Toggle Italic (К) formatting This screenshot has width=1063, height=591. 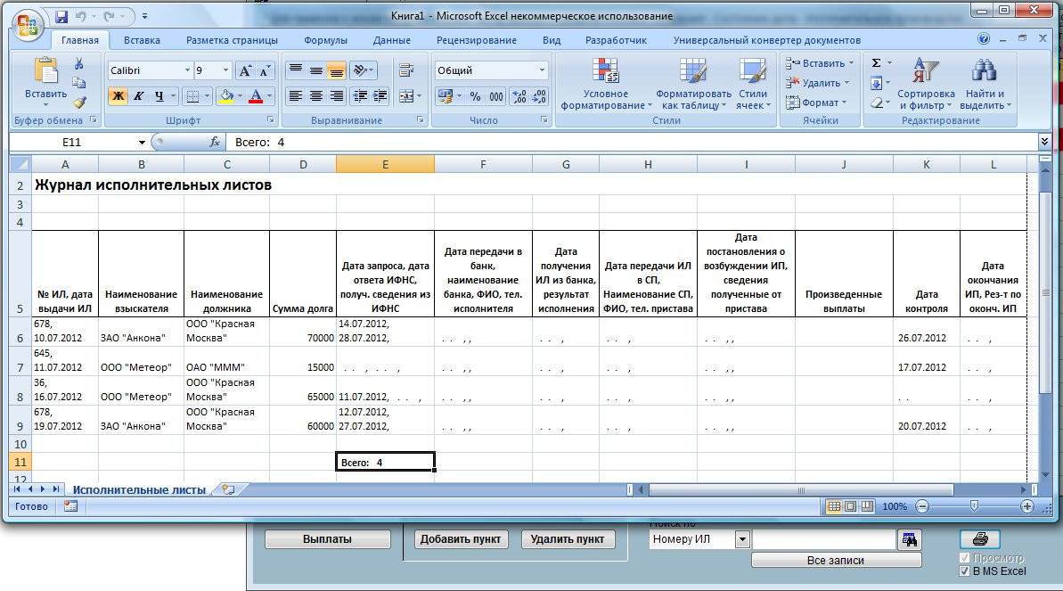click(x=138, y=96)
